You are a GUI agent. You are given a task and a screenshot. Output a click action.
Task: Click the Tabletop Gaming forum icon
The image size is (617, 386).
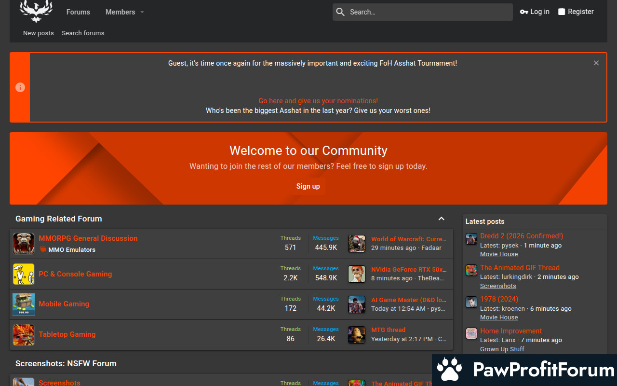(x=24, y=335)
